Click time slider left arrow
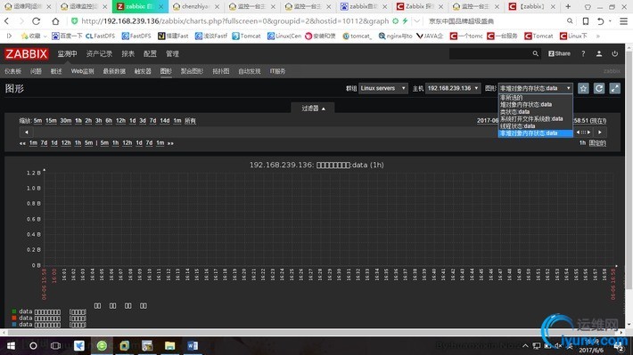This screenshot has width=633, height=355. click(26, 133)
